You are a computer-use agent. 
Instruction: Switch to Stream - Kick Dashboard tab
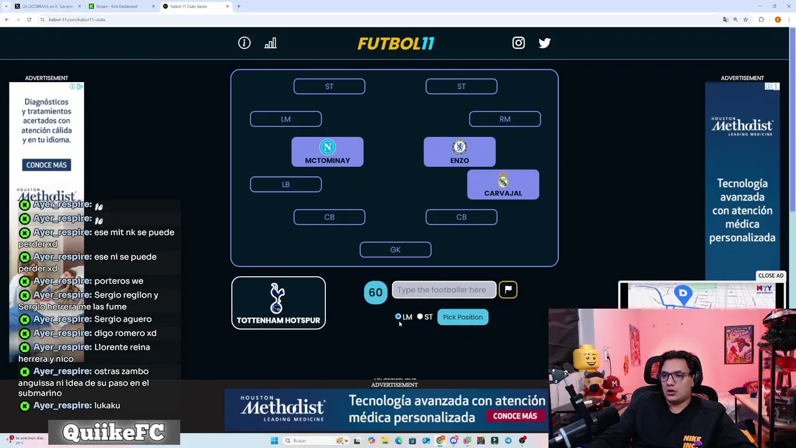point(119,6)
